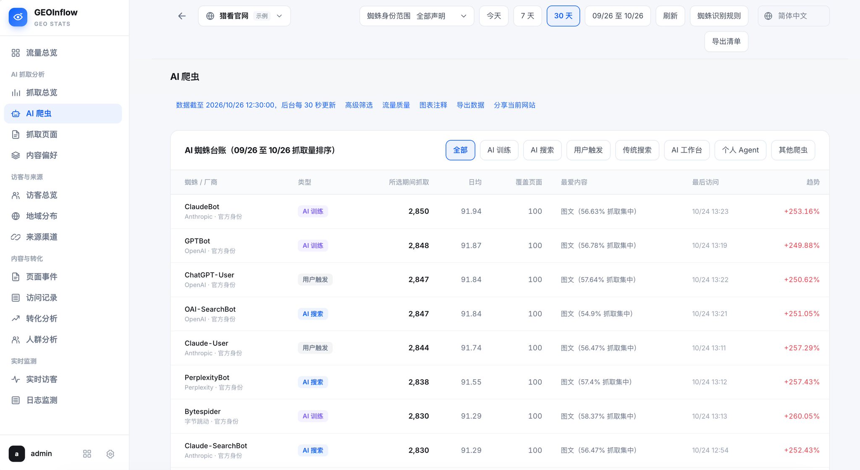Click the 日志监测 list icon
The image size is (860, 470).
point(16,400)
